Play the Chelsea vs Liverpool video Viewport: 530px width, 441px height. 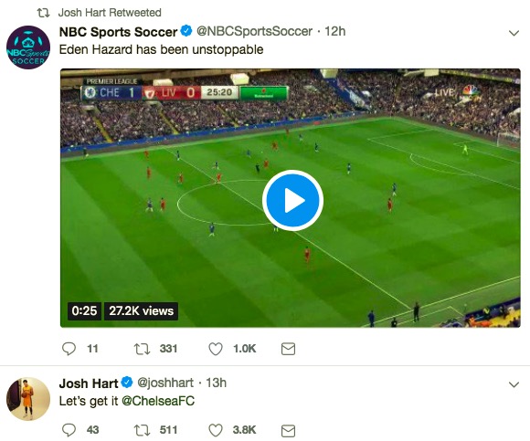tap(292, 201)
